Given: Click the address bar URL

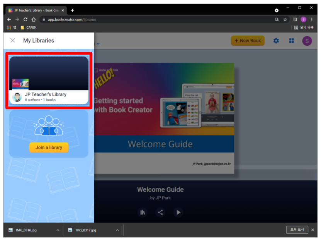Looking at the screenshot, I should point(72,19).
